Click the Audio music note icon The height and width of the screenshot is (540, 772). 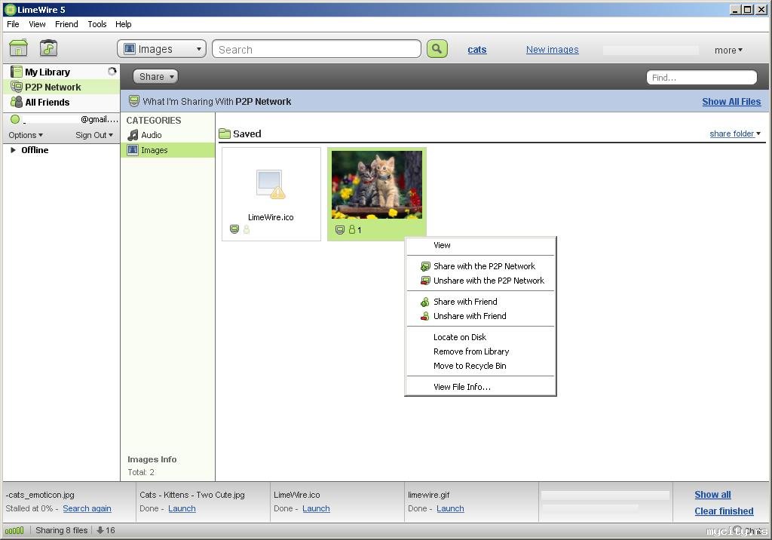[x=133, y=135]
